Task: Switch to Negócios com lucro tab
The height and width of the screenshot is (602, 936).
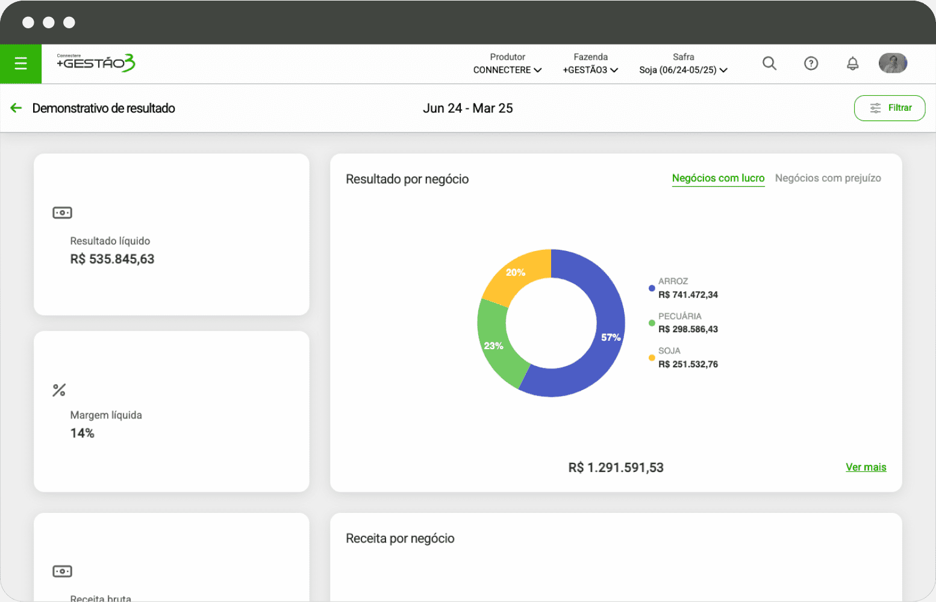Action: pyautogui.click(x=718, y=178)
